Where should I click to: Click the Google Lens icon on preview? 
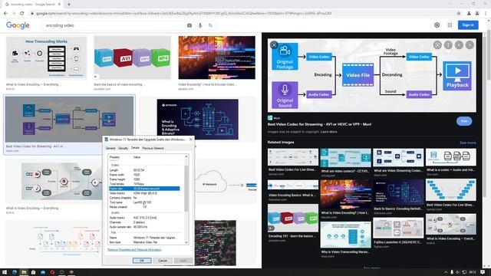click(x=437, y=45)
